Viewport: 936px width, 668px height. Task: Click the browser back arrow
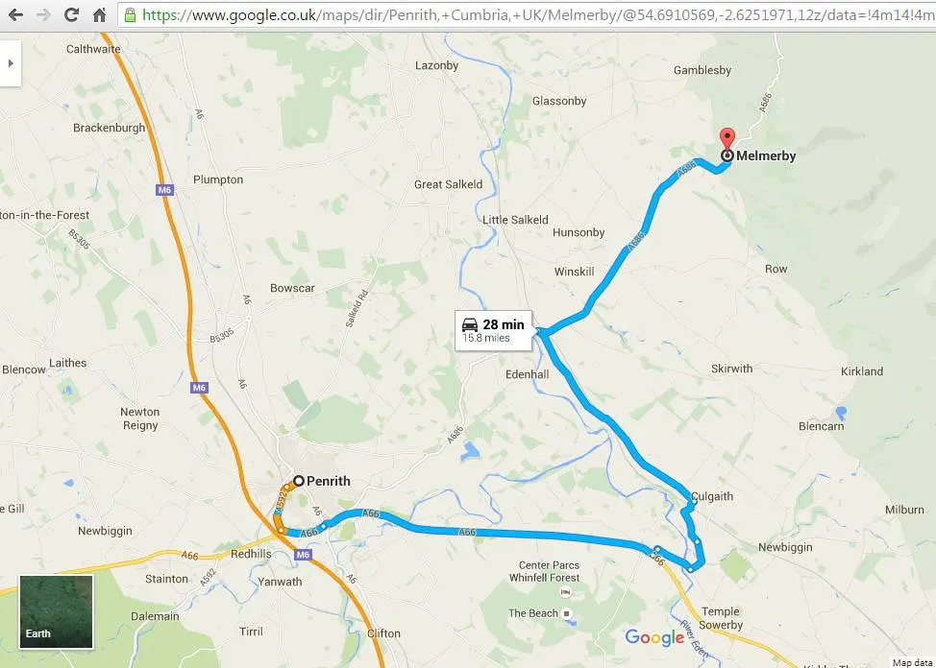tap(15, 15)
